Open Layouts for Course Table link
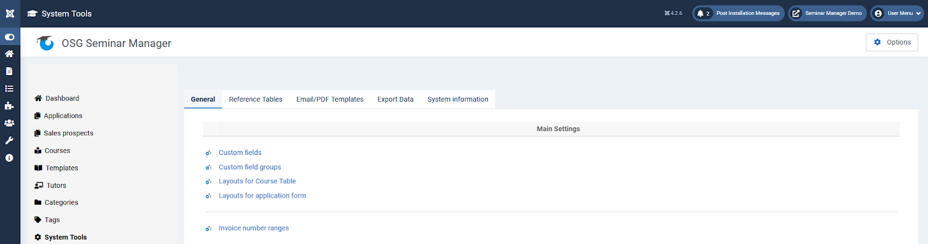The height and width of the screenshot is (244, 928). coord(258,181)
